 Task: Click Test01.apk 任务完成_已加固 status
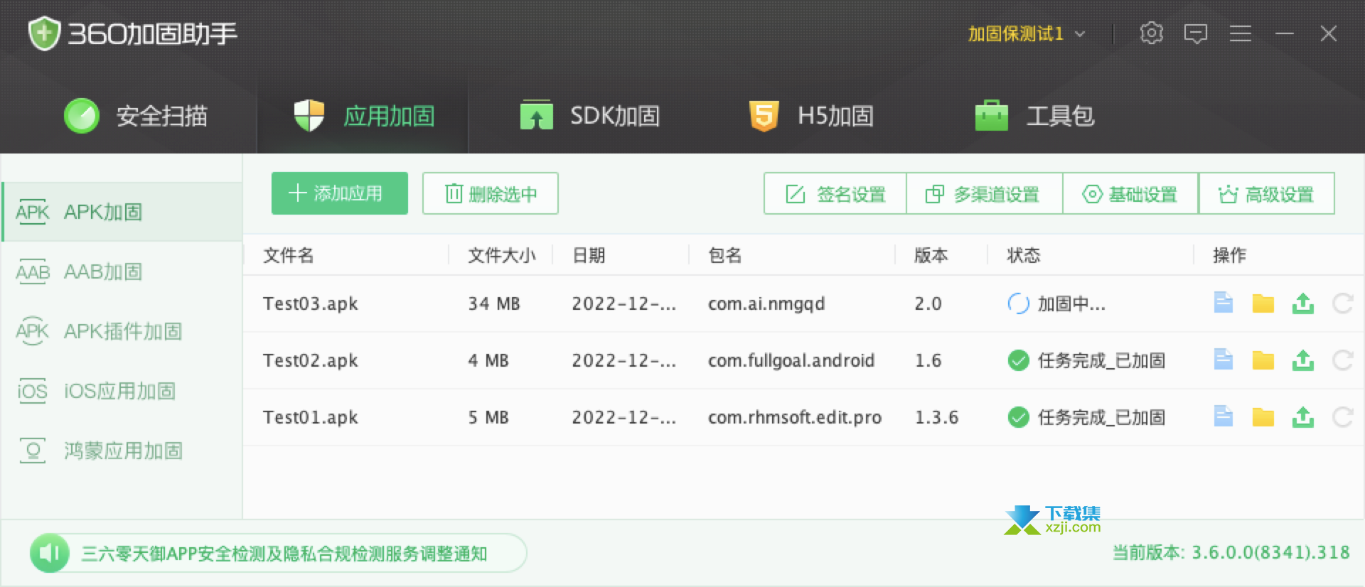click(x=1086, y=417)
